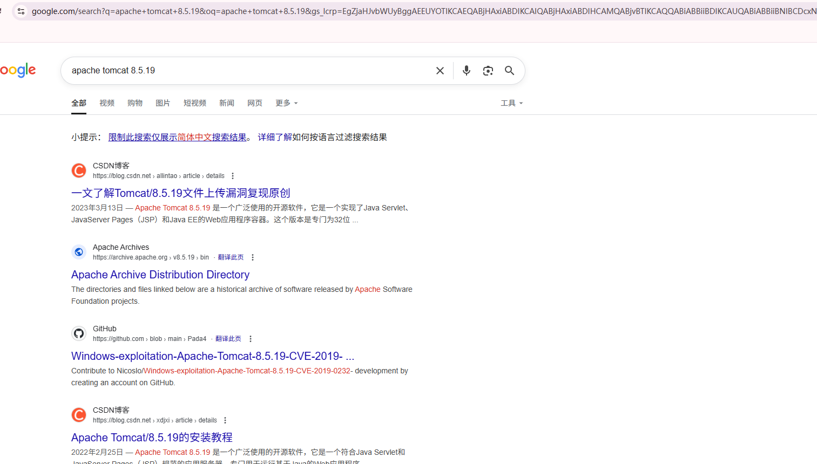
Task: Open more options for Apache Archives result
Action: pyautogui.click(x=253, y=257)
